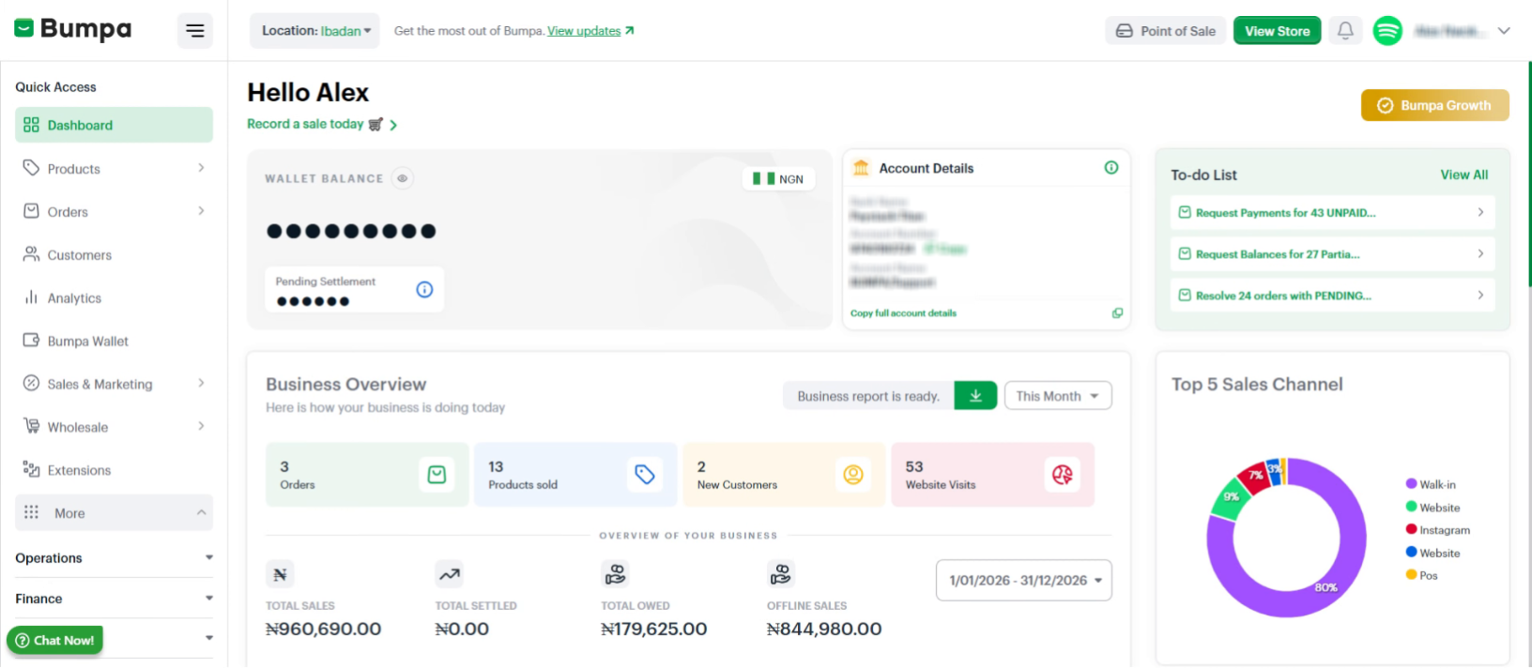Click the purple Walk-in legend swatch
1532x668 pixels.
(x=1411, y=484)
